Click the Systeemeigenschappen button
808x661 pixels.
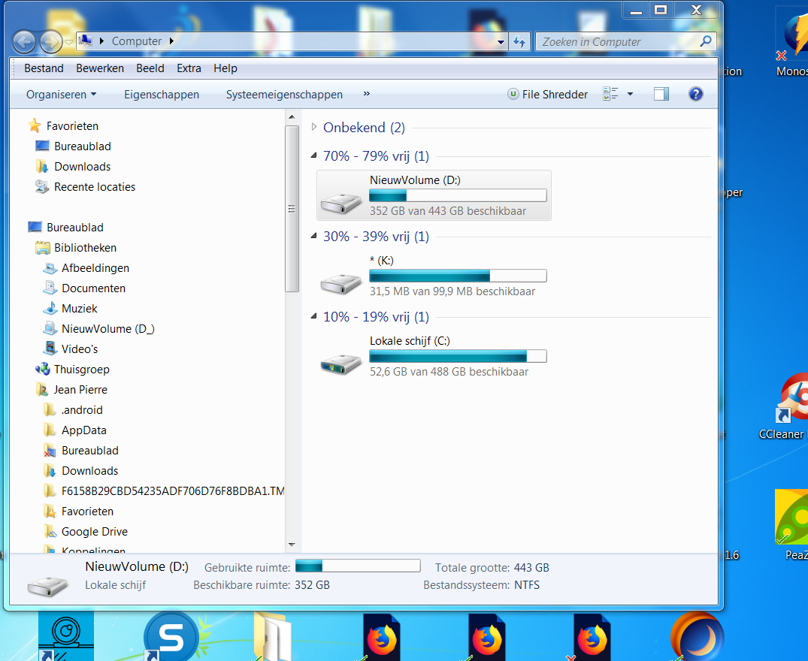pos(284,95)
